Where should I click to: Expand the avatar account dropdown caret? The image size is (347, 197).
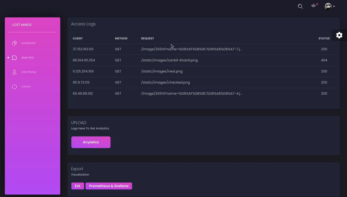pos(334,6)
